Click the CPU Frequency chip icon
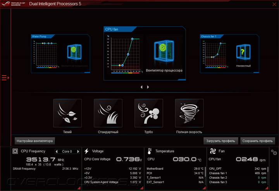The image size is (279, 191). (x=15, y=151)
